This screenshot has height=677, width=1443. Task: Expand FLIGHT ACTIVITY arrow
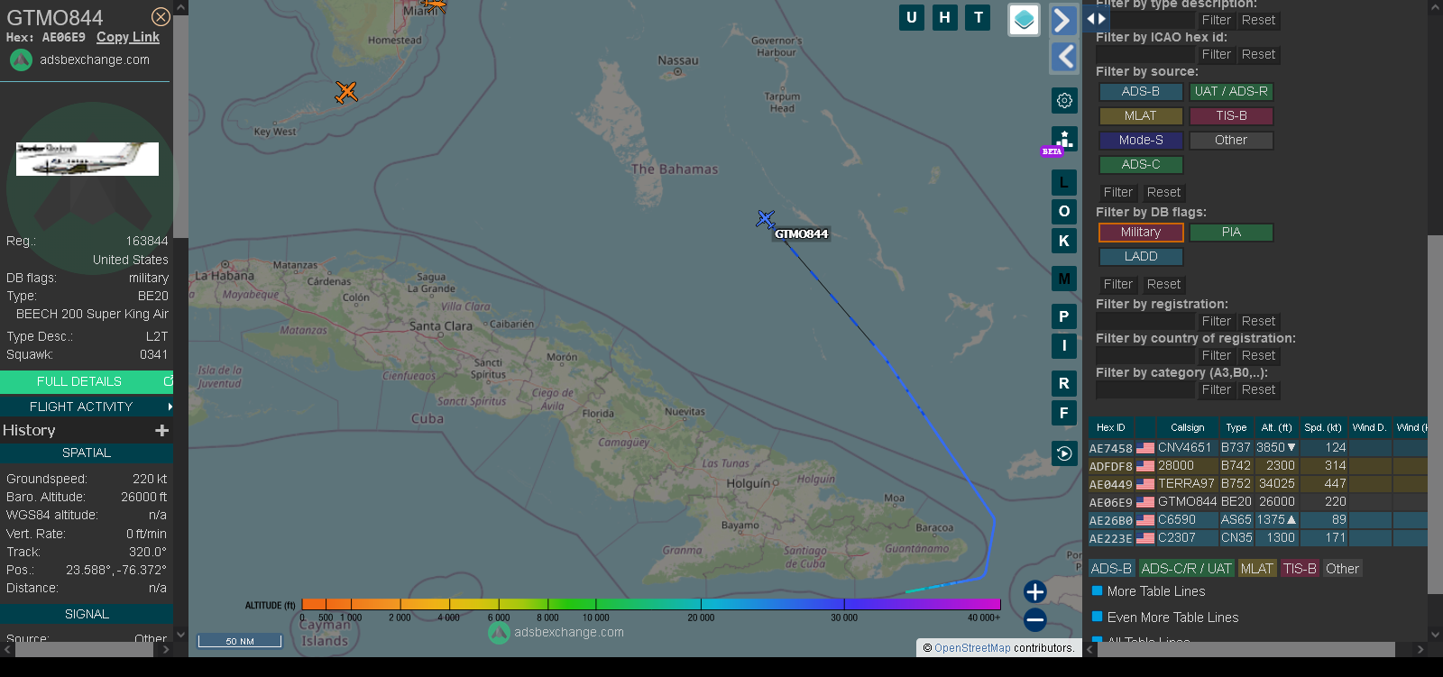pos(170,407)
